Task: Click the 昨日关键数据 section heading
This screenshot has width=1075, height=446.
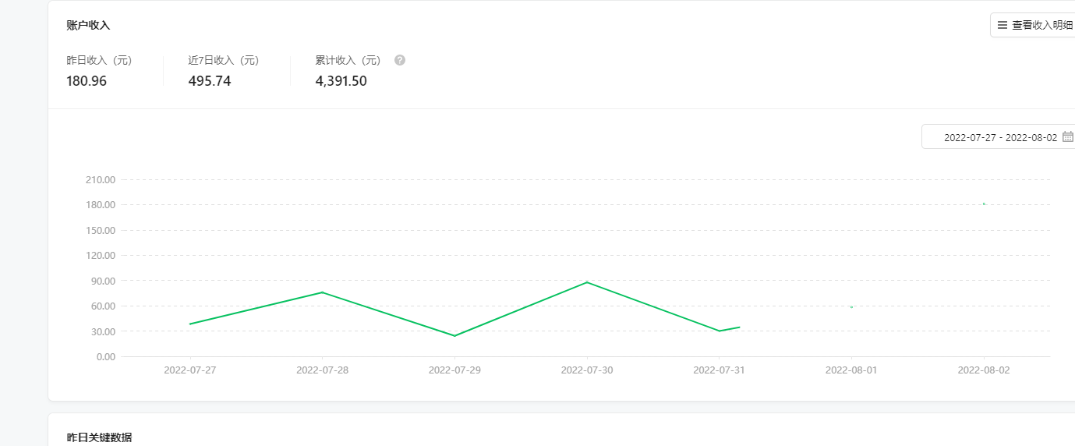Action: tap(99, 437)
